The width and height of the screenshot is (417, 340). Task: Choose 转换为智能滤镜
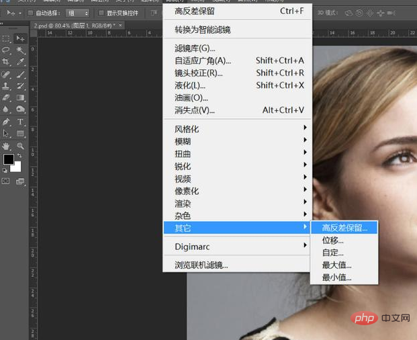coord(236,30)
